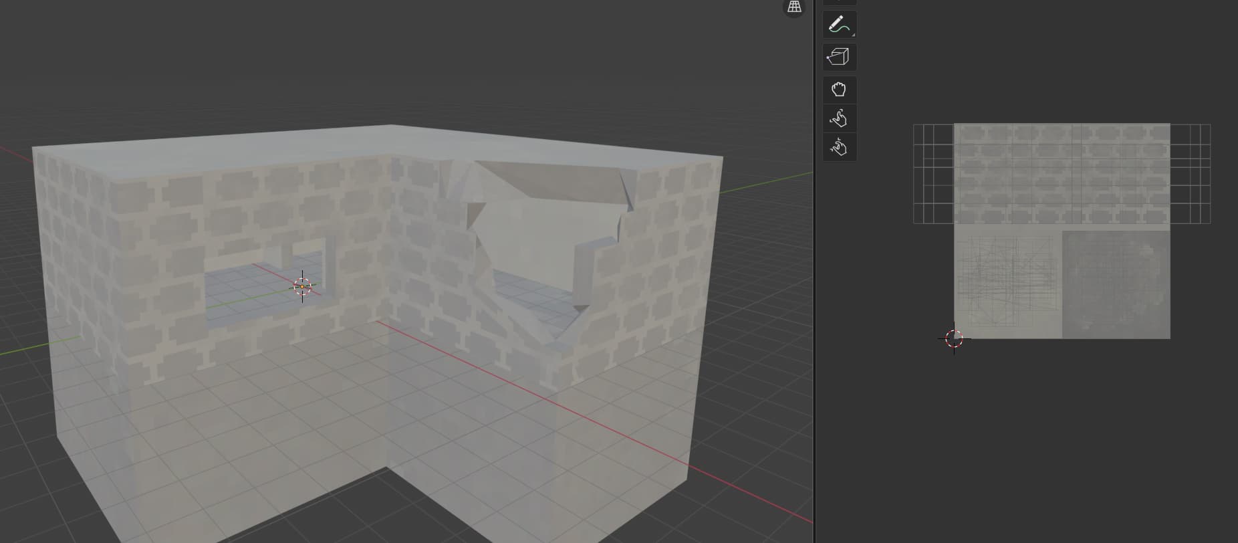Select the Pinch sculpt tool
The image size is (1238, 543).
(x=840, y=147)
